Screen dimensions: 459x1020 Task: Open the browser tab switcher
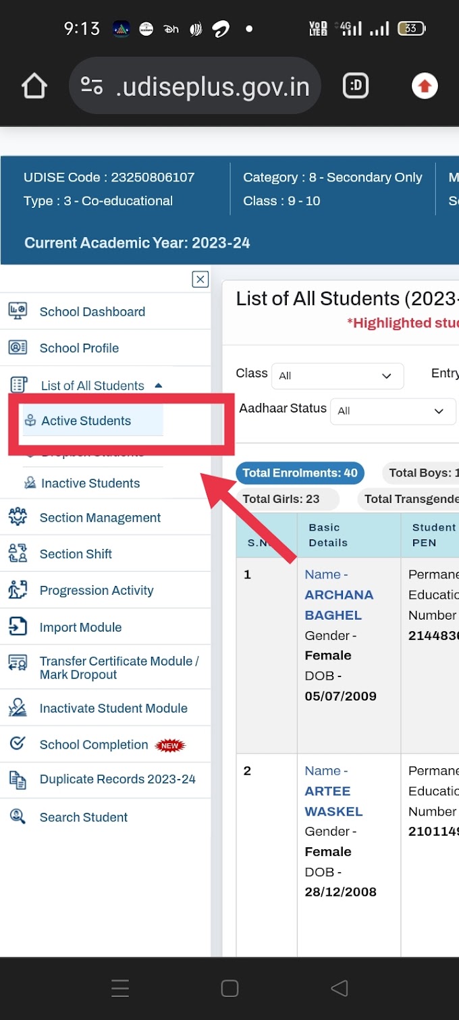click(x=356, y=86)
